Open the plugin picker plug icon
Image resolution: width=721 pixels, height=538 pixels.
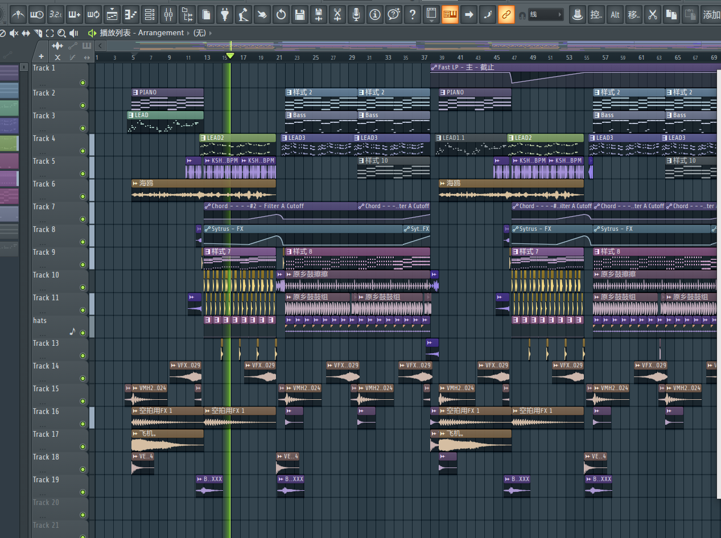(225, 15)
